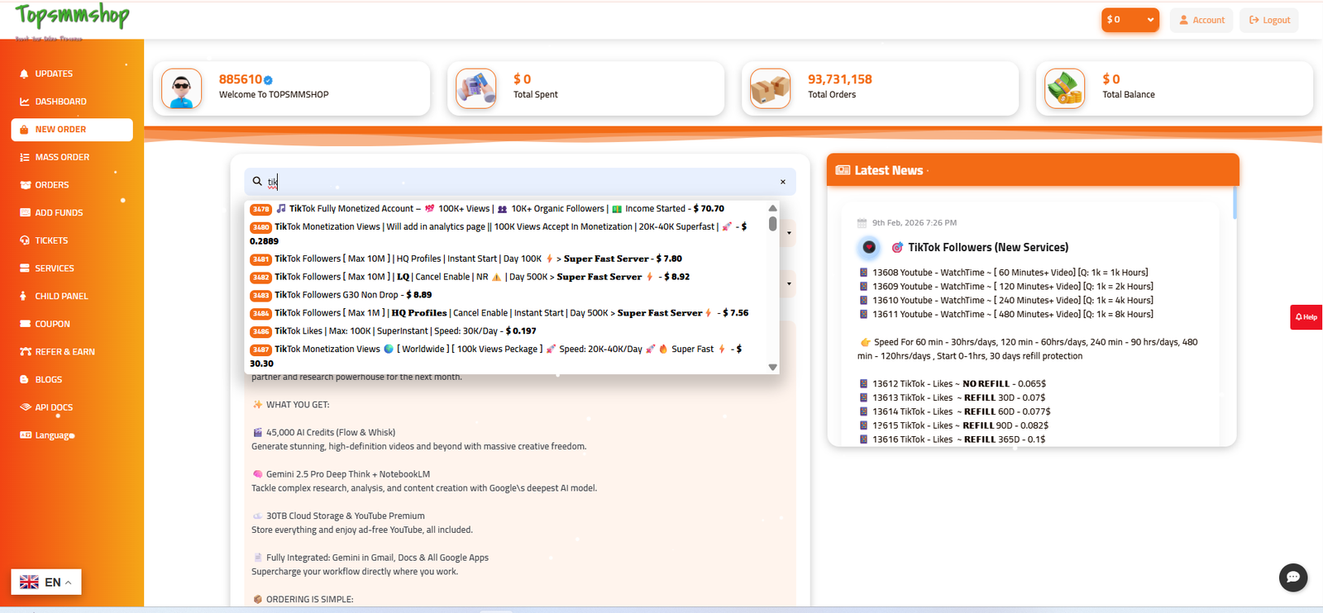
Task: Click the verified badge beside 885610
Action: tap(268, 80)
